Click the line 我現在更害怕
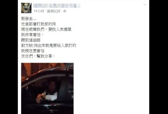The width and height of the screenshot is (168, 114). (x=33, y=51)
